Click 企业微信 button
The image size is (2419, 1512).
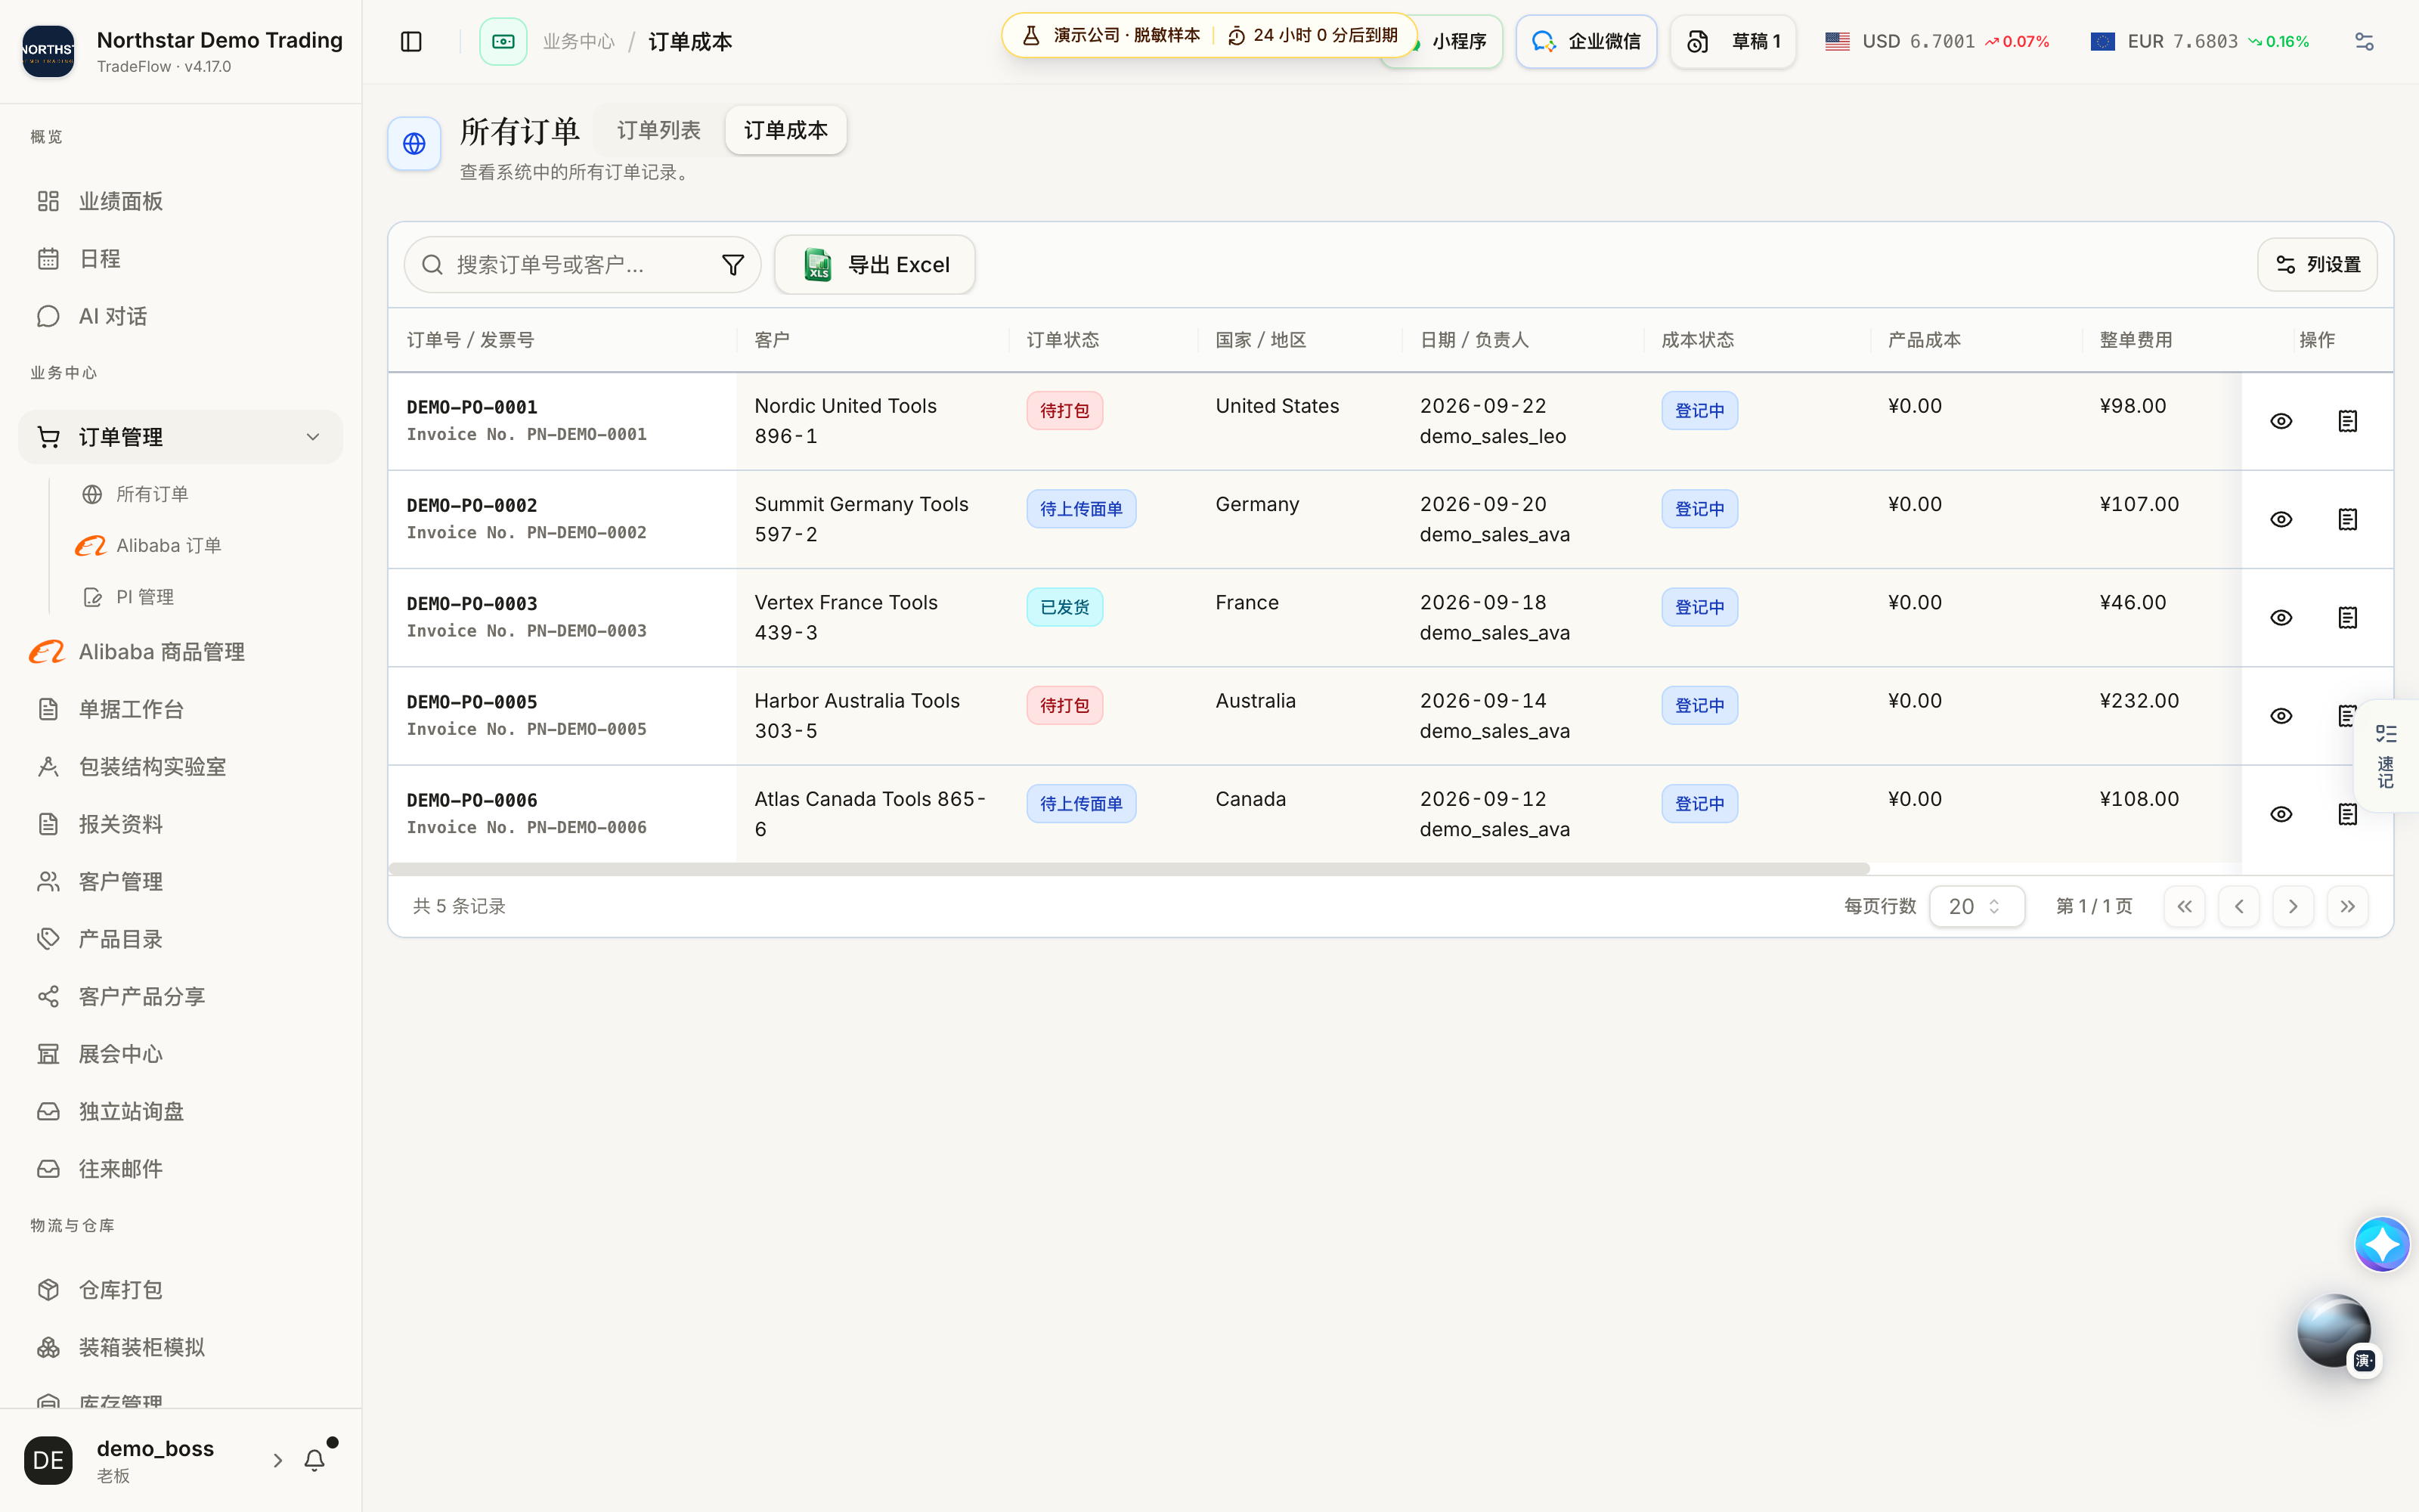(x=1585, y=41)
